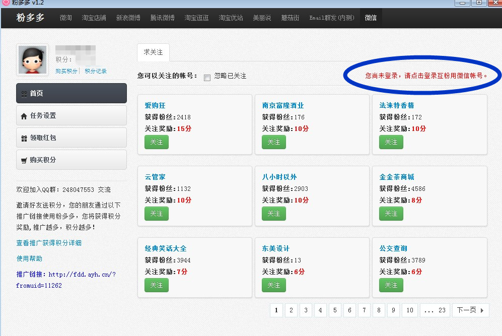The height and width of the screenshot is (336, 502).
Task: Click the icon beside 首页
Action: (24, 94)
